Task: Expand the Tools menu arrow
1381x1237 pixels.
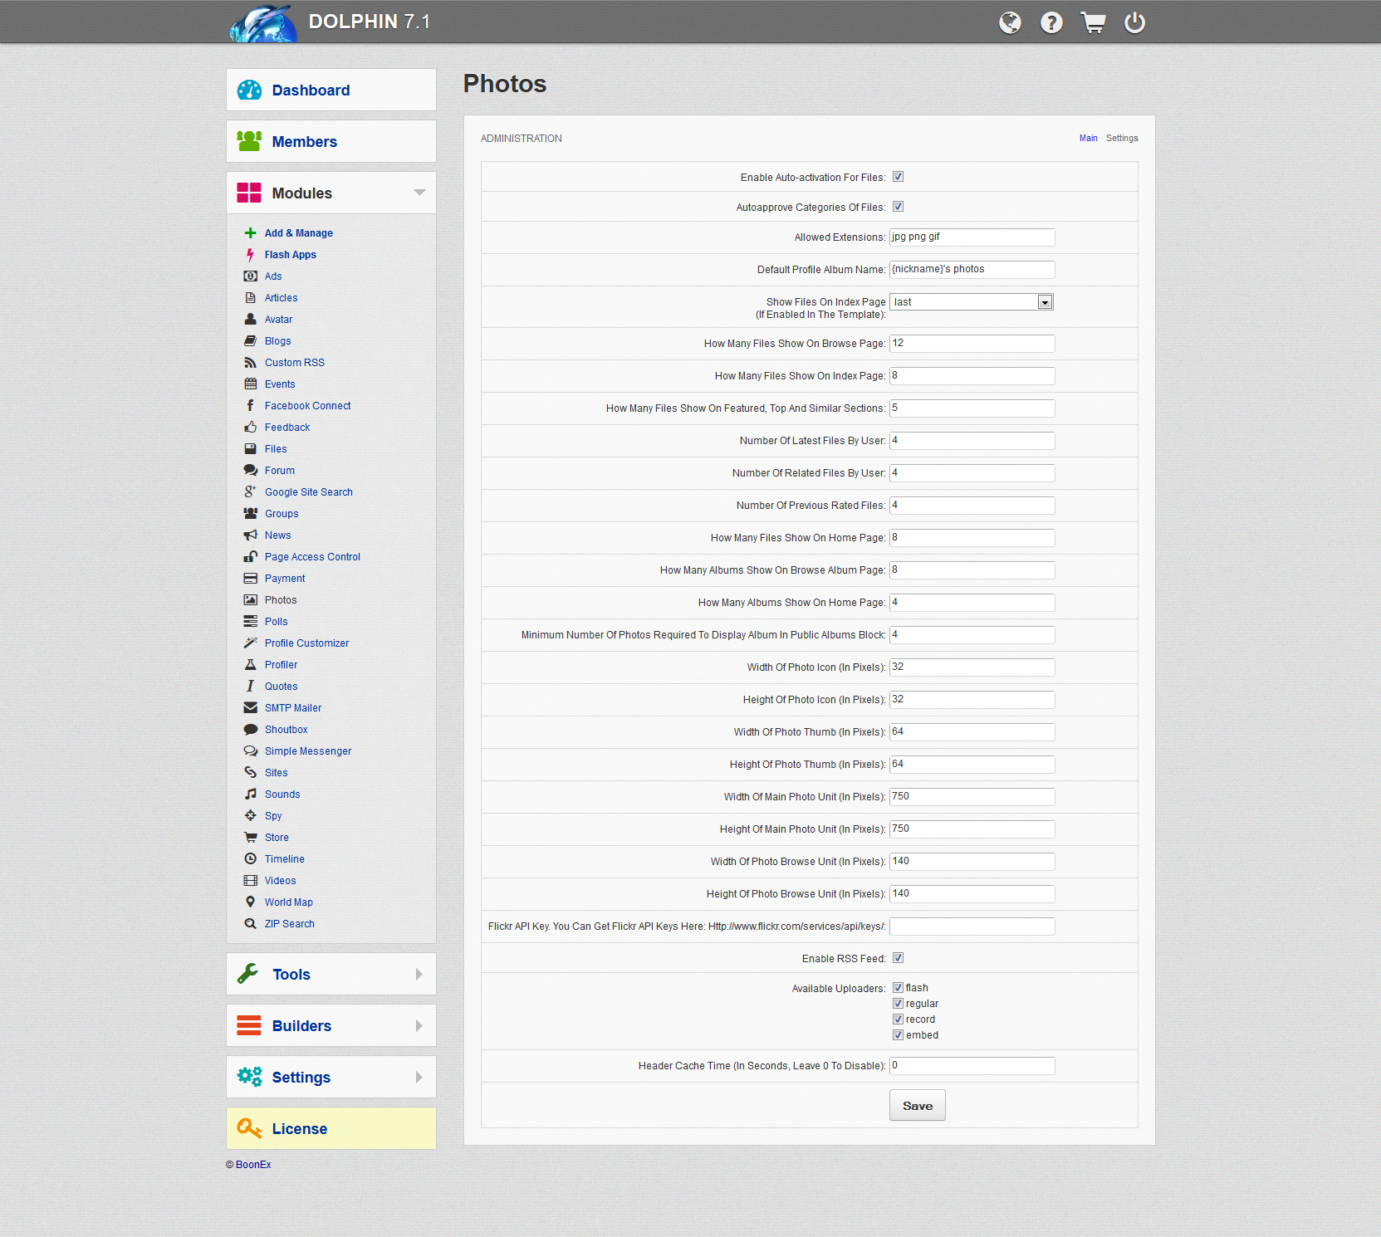Action: click(419, 975)
